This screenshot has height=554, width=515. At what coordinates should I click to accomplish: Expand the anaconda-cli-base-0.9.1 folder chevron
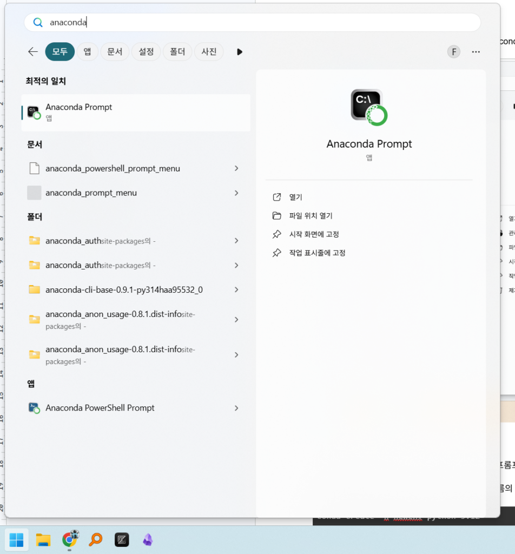click(236, 290)
